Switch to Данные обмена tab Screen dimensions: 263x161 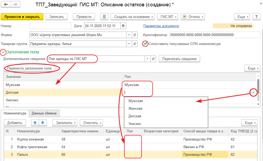coord(44,113)
